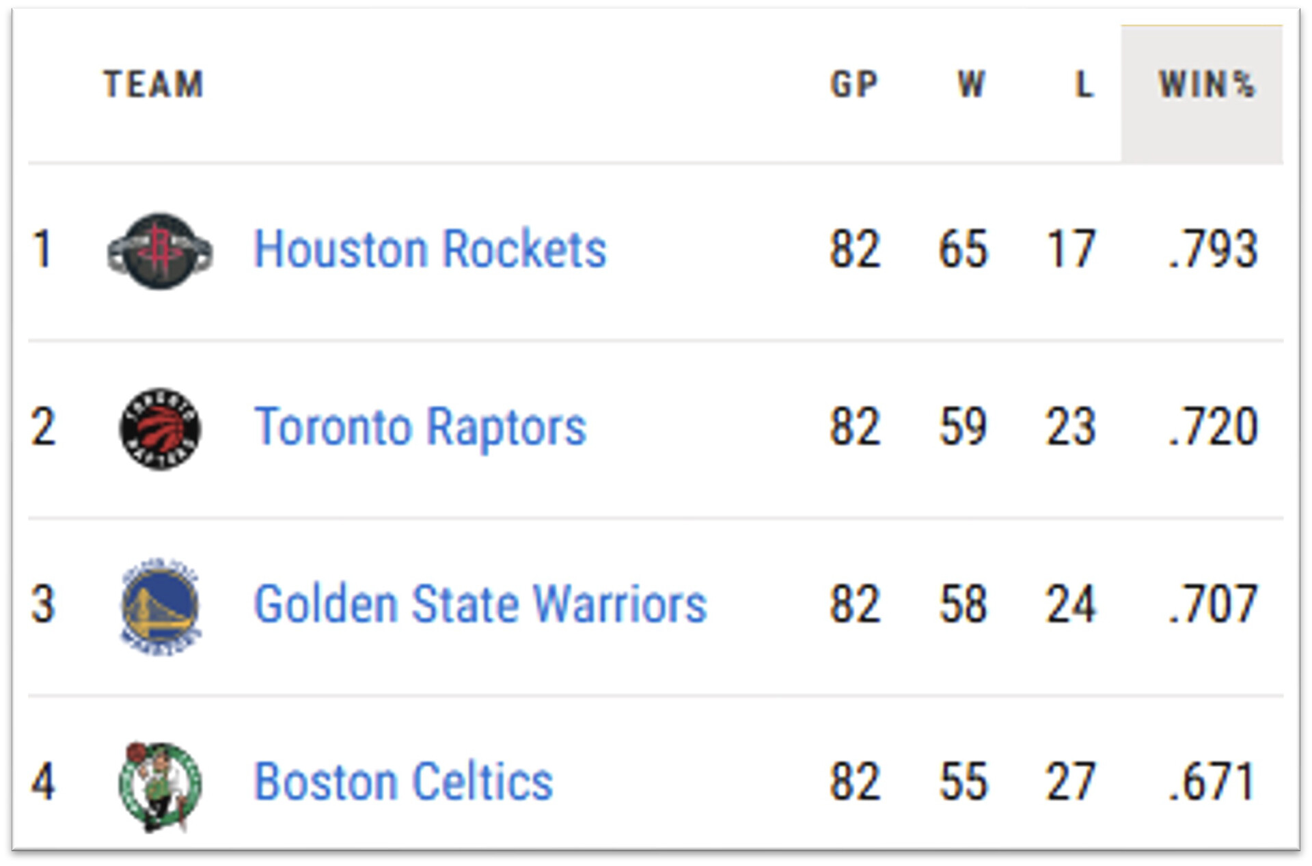Select the Warriors .707 win percentage cell

pyautogui.click(x=1212, y=605)
